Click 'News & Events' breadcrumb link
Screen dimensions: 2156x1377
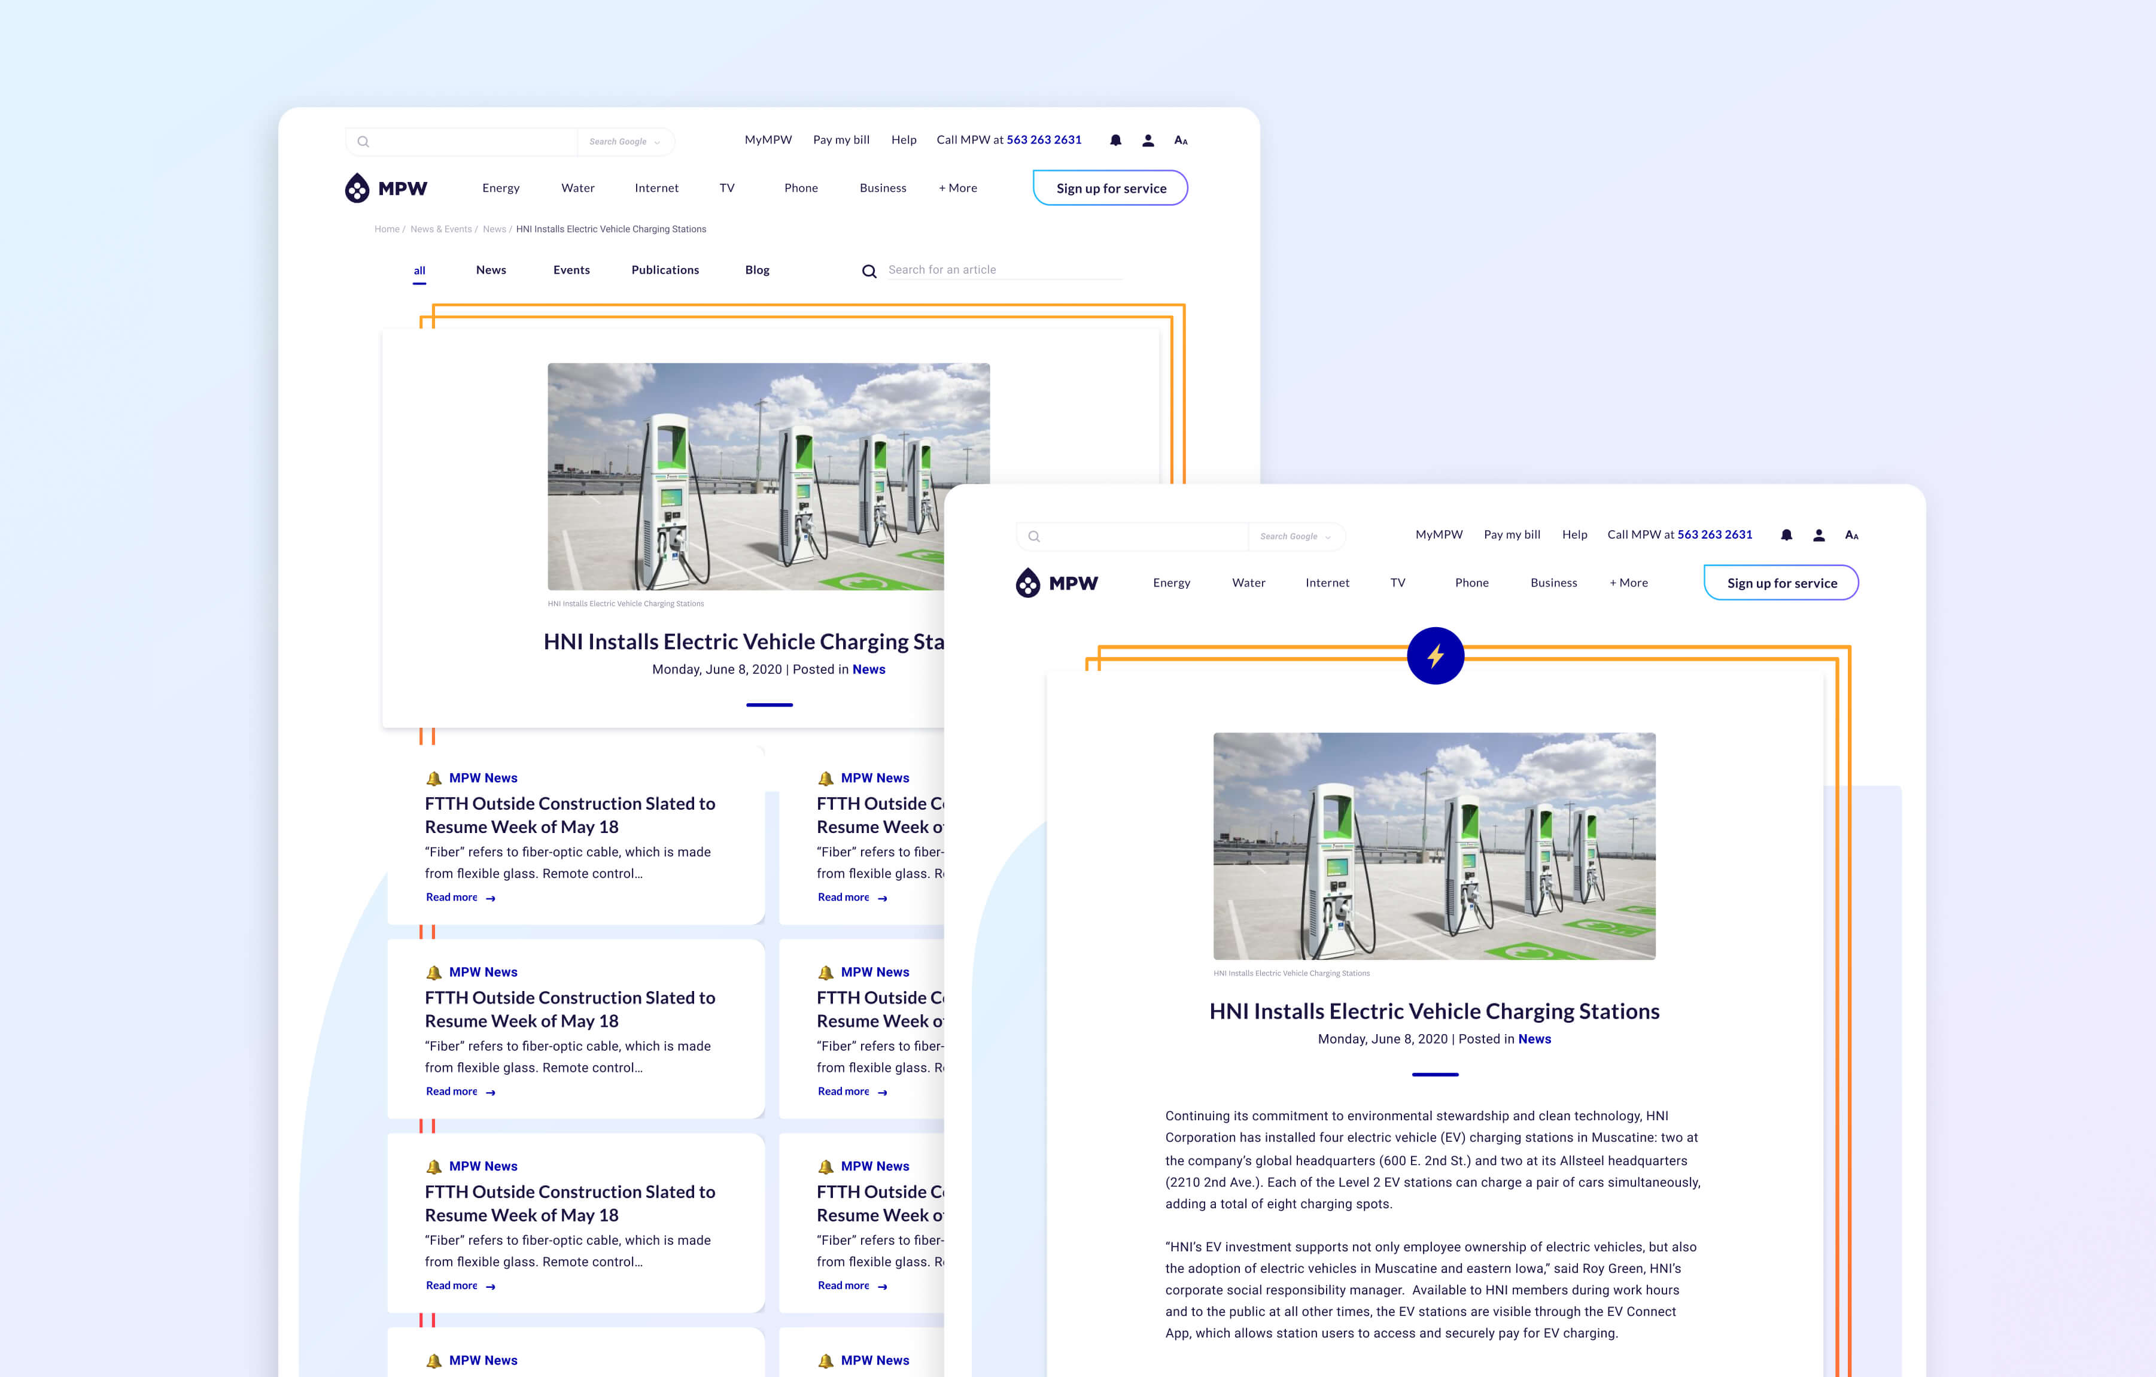pos(440,229)
